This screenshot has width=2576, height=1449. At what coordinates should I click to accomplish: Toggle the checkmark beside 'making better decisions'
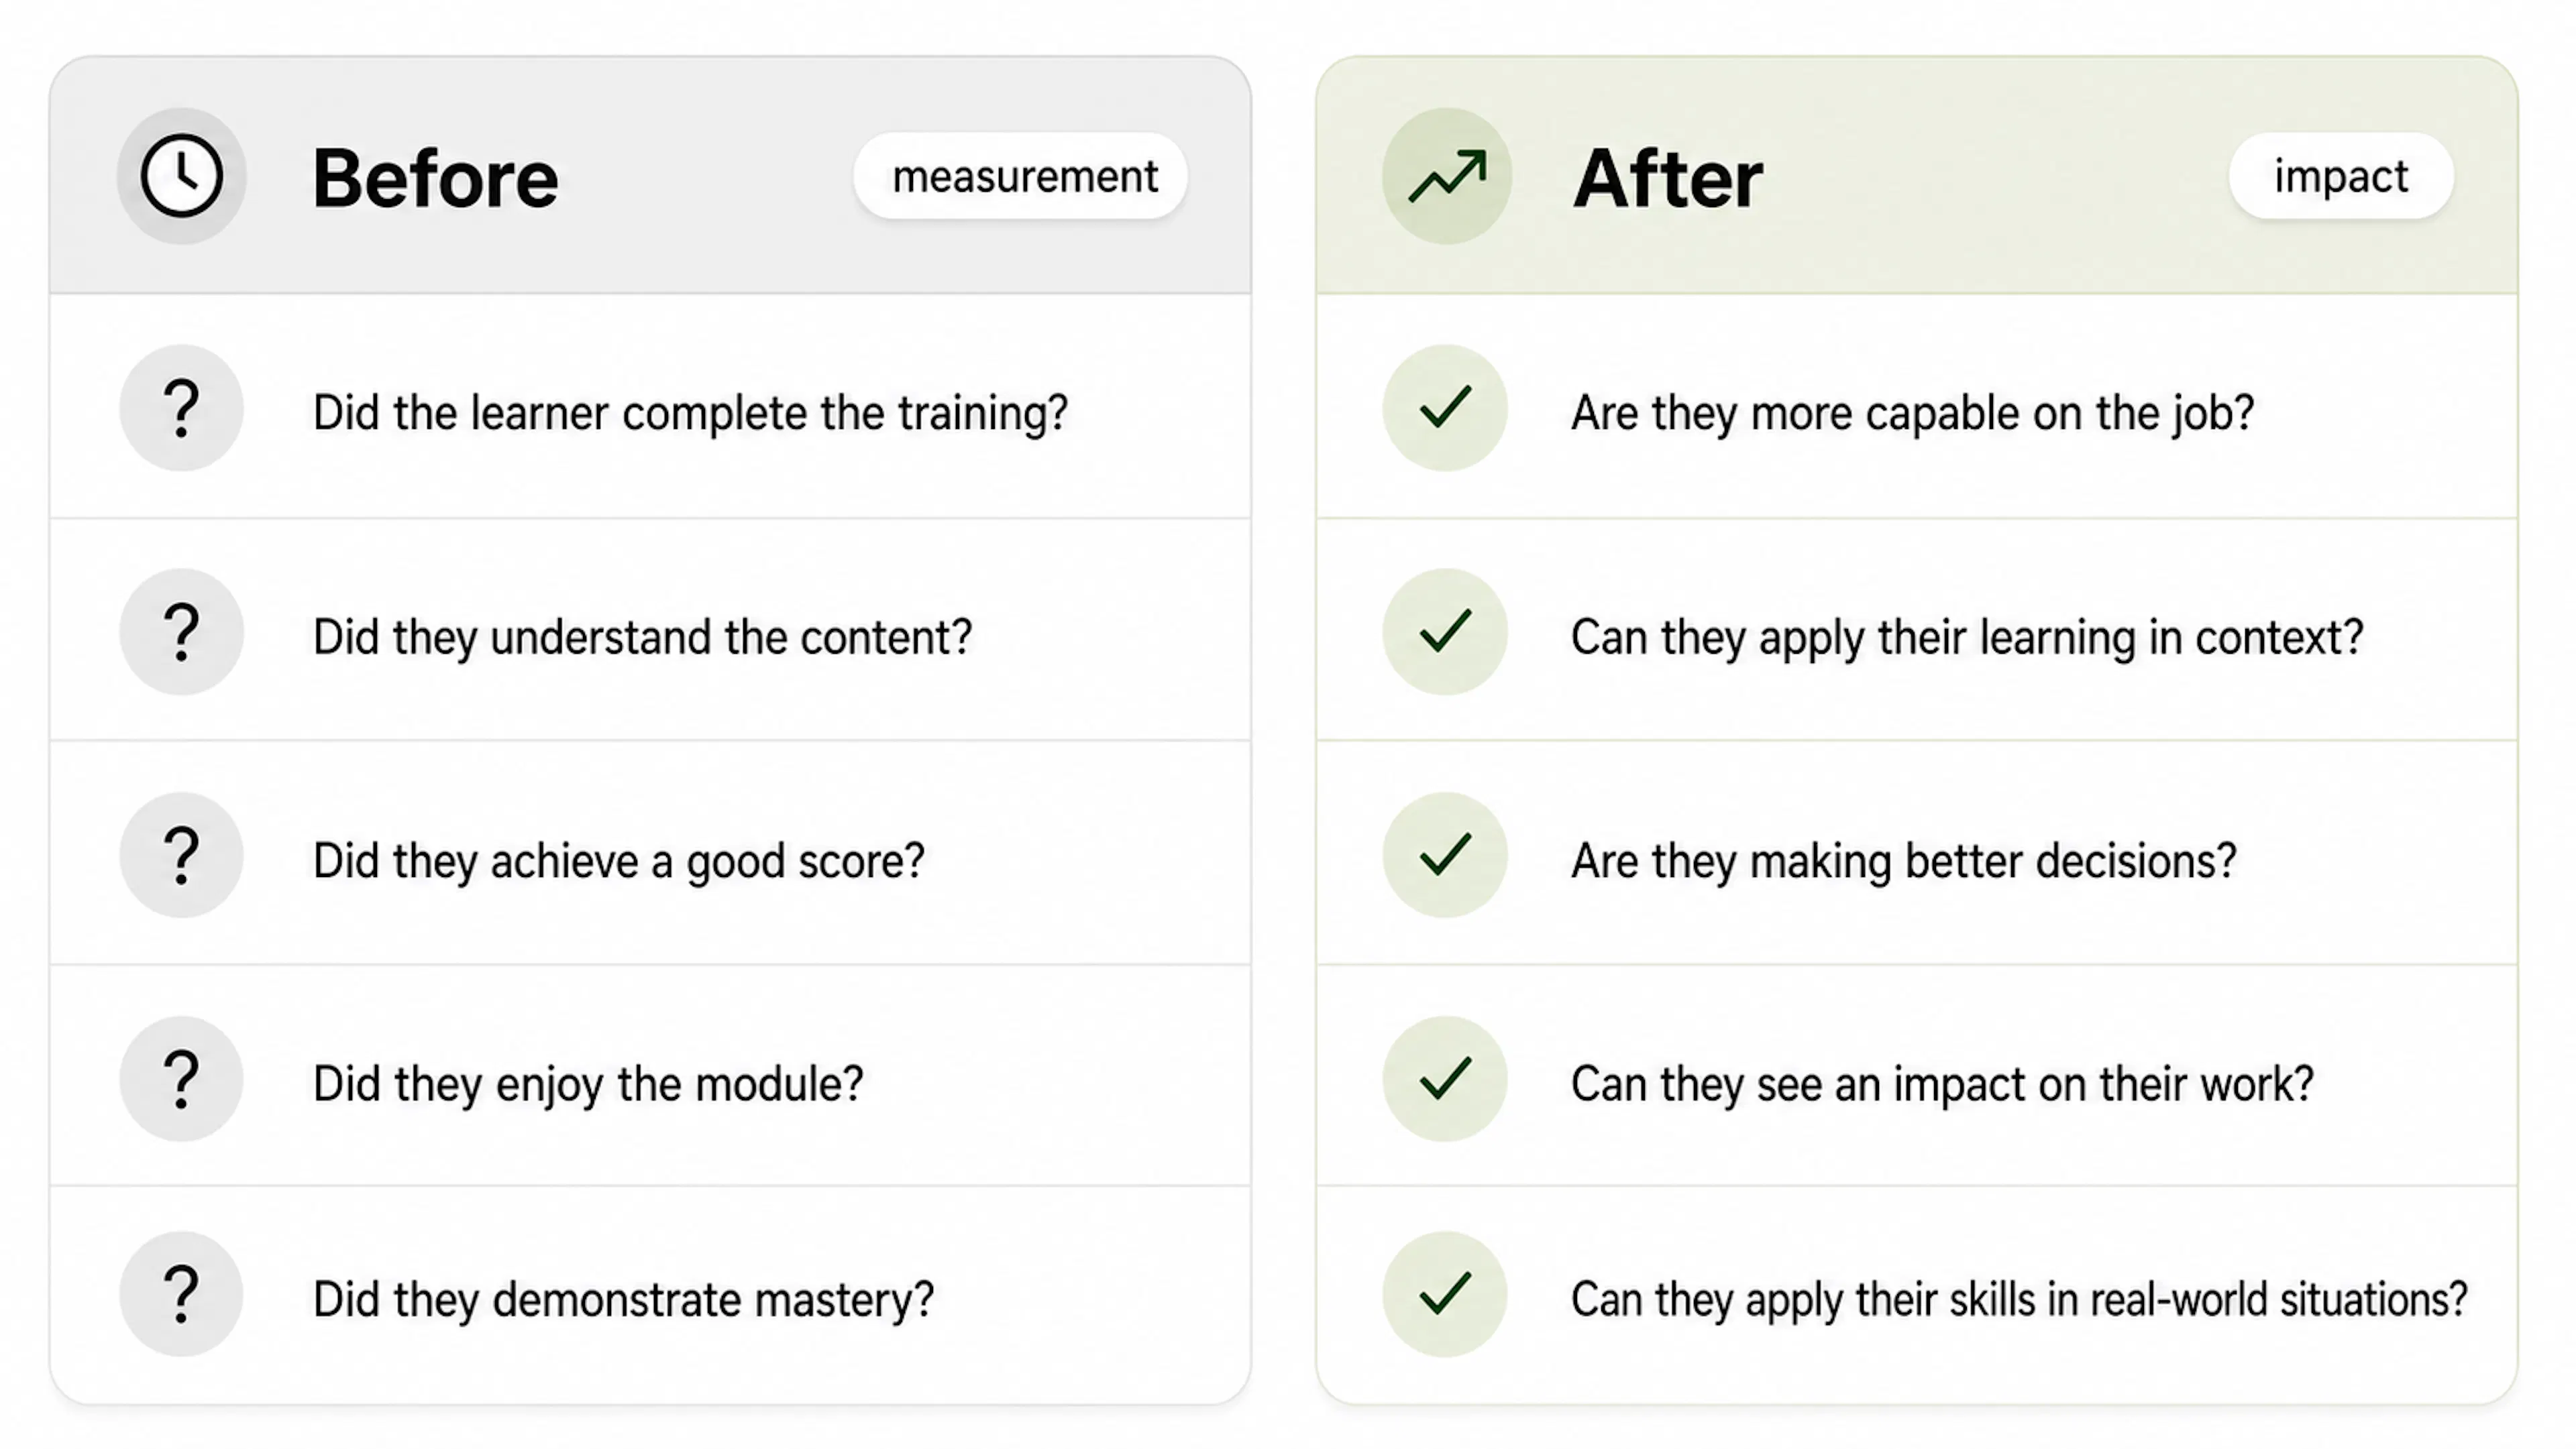1445,856
